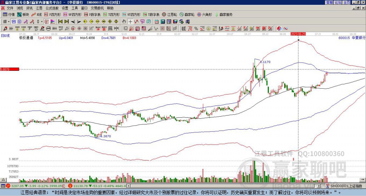Click the SH000001 上证指数 status entry
Image resolution: width=366 pixels, height=196 pixels.
[347, 186]
